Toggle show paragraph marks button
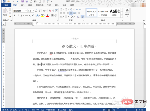Screen dimensions: 150x111 point(83,17)
